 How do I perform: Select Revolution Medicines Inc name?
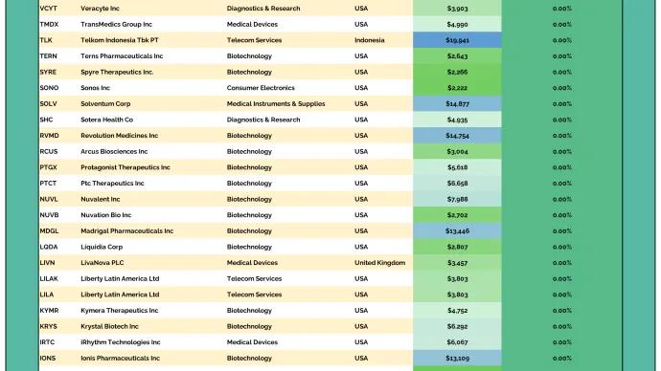click(x=120, y=136)
